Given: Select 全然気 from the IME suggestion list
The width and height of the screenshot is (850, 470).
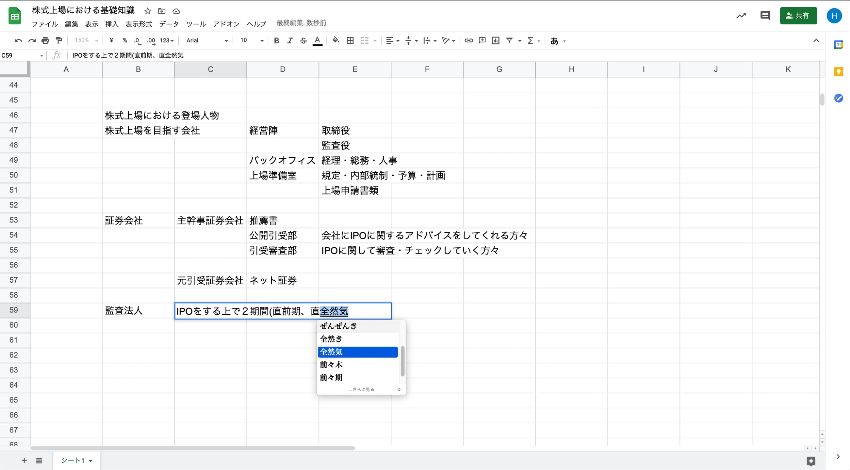Looking at the screenshot, I should (358, 352).
